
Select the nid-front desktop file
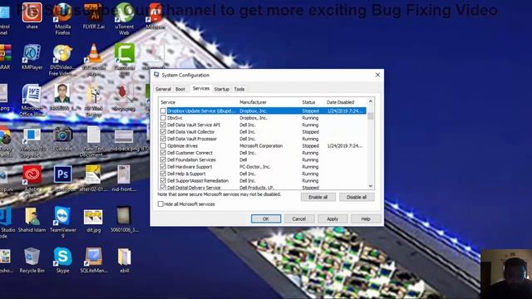click(x=124, y=179)
